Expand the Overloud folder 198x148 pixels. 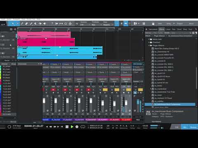click(149, 42)
